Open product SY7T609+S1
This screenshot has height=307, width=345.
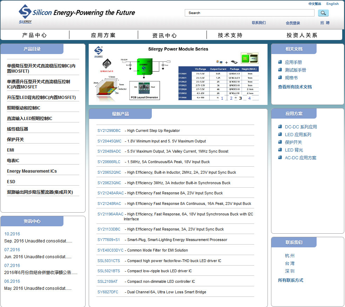109,240
